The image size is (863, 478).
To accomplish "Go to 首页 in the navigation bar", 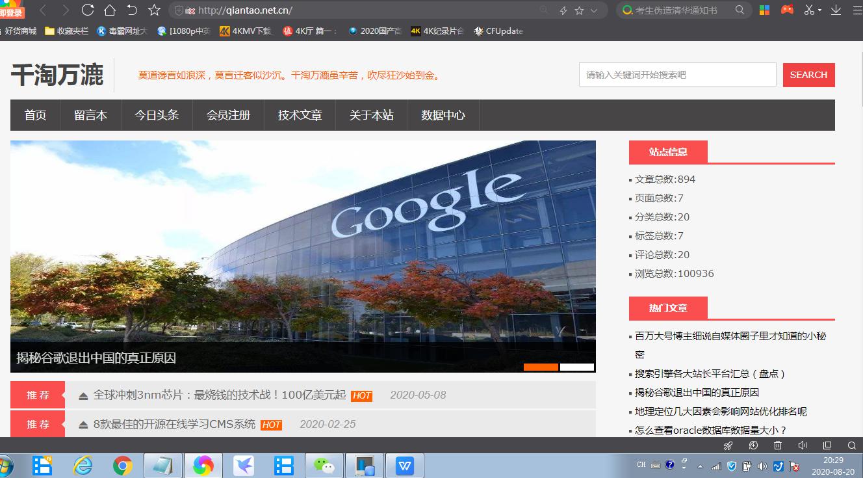I will click(36, 115).
